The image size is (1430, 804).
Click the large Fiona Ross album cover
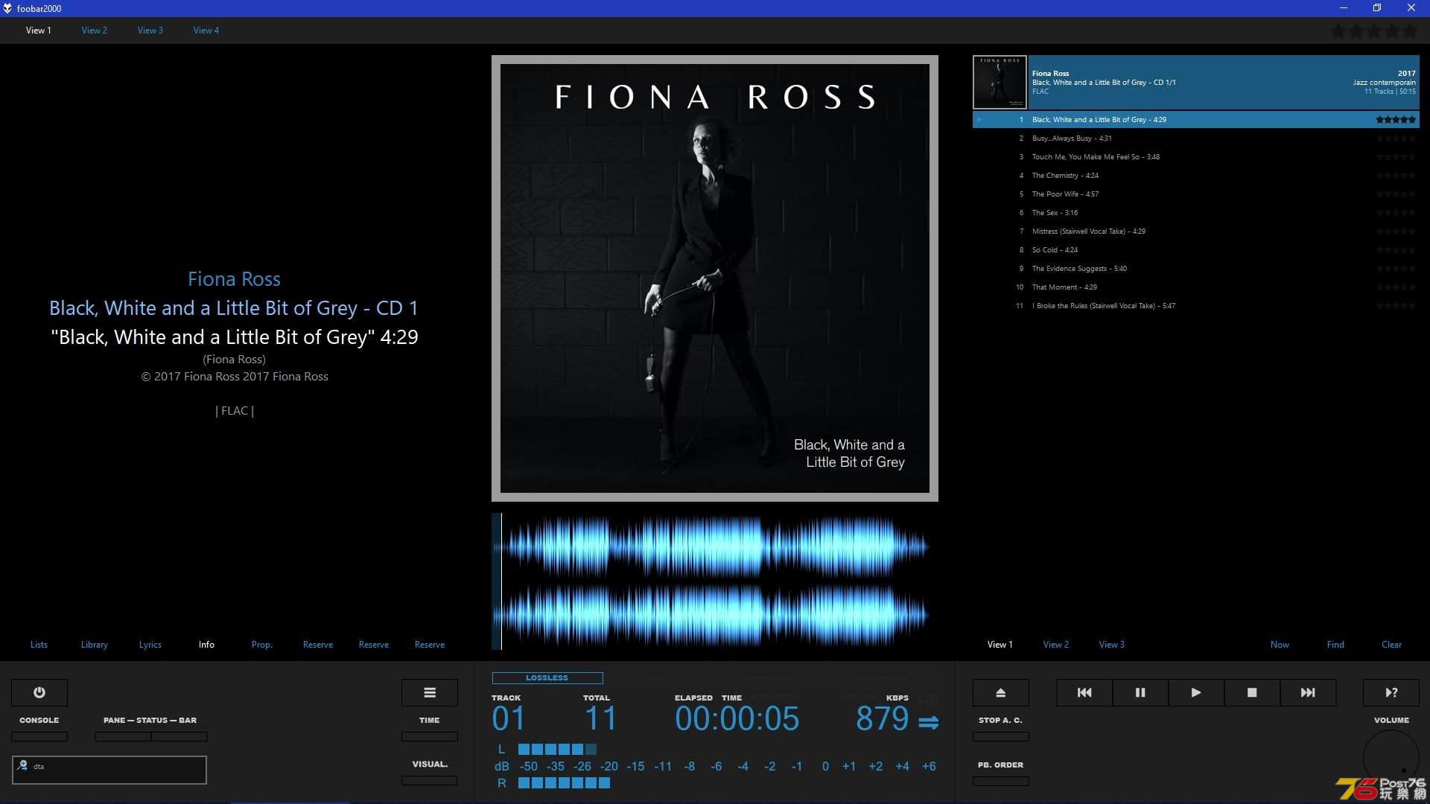pos(715,278)
